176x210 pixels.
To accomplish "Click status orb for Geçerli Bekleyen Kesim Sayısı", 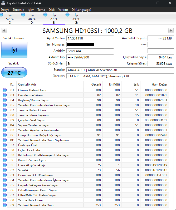I will pos(5,185).
